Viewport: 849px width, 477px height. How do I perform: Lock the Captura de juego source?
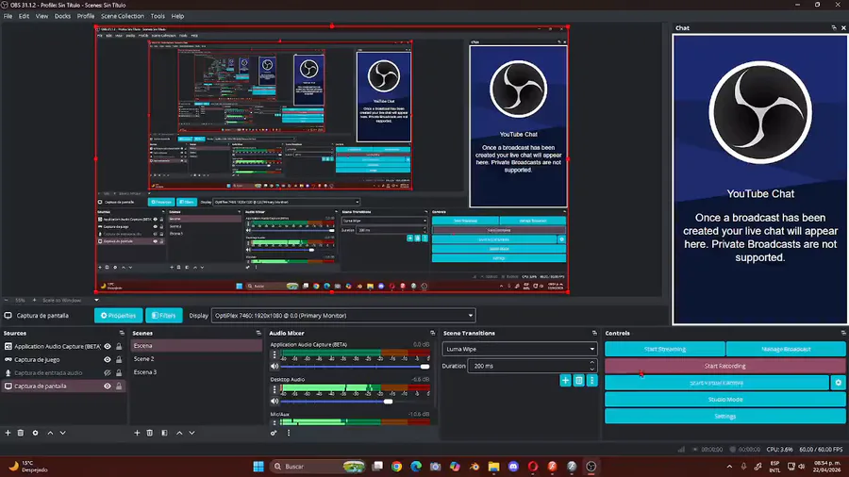(x=119, y=360)
